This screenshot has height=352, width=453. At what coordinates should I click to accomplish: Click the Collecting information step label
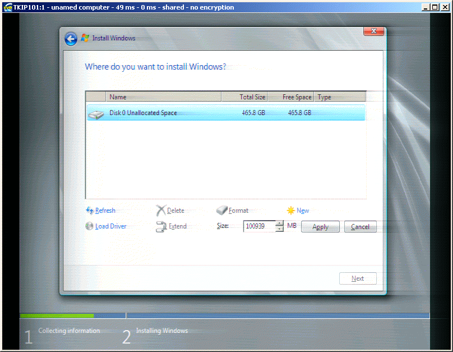[69, 331]
